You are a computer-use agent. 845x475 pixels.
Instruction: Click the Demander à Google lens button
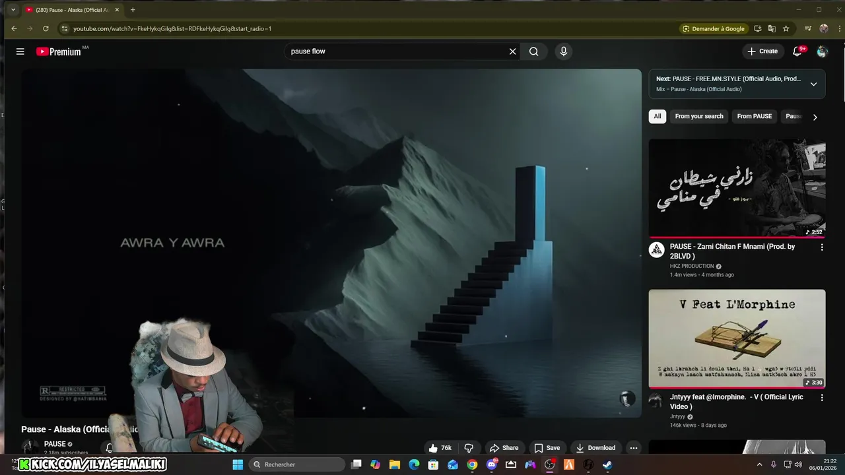pyautogui.click(x=714, y=28)
